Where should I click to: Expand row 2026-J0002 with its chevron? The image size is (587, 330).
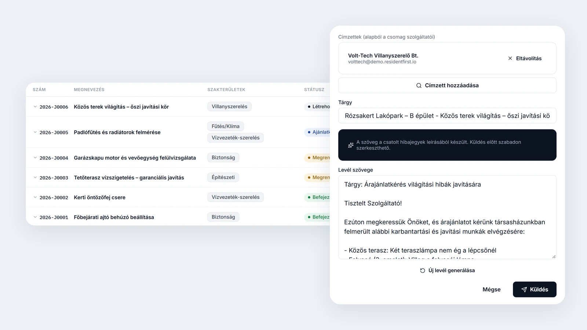tap(35, 197)
